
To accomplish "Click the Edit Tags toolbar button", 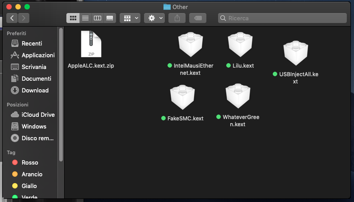I will point(198,18).
